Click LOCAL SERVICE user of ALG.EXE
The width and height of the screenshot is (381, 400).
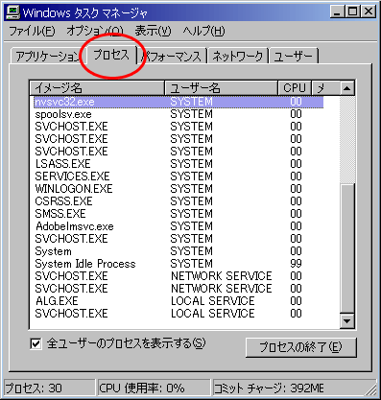pos(213,301)
